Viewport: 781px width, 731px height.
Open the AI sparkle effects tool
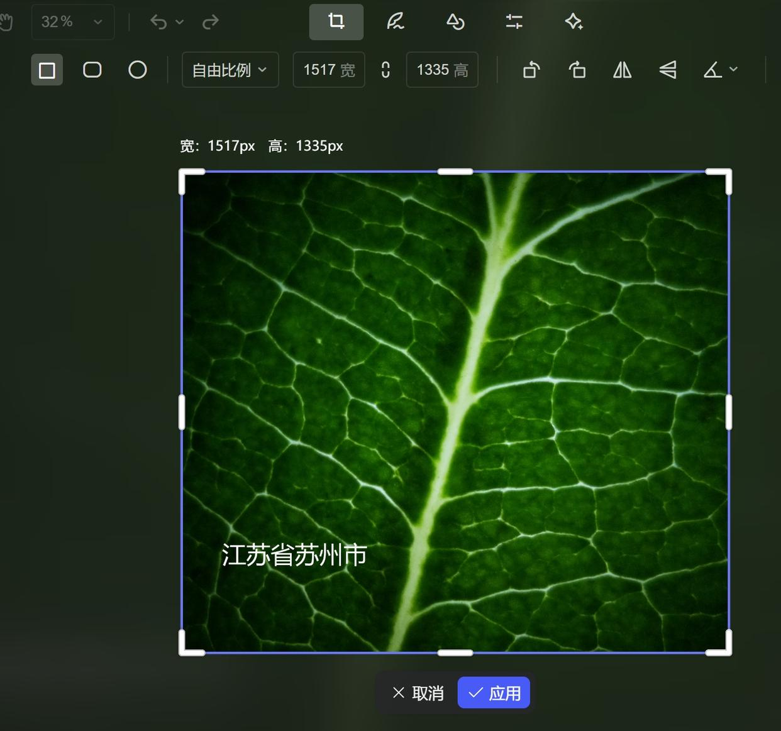tap(573, 22)
